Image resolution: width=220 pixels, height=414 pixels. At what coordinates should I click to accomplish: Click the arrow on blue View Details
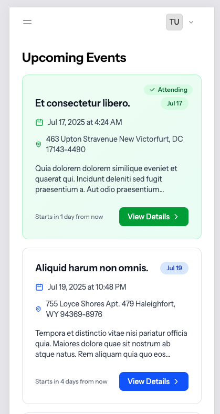[176, 381]
